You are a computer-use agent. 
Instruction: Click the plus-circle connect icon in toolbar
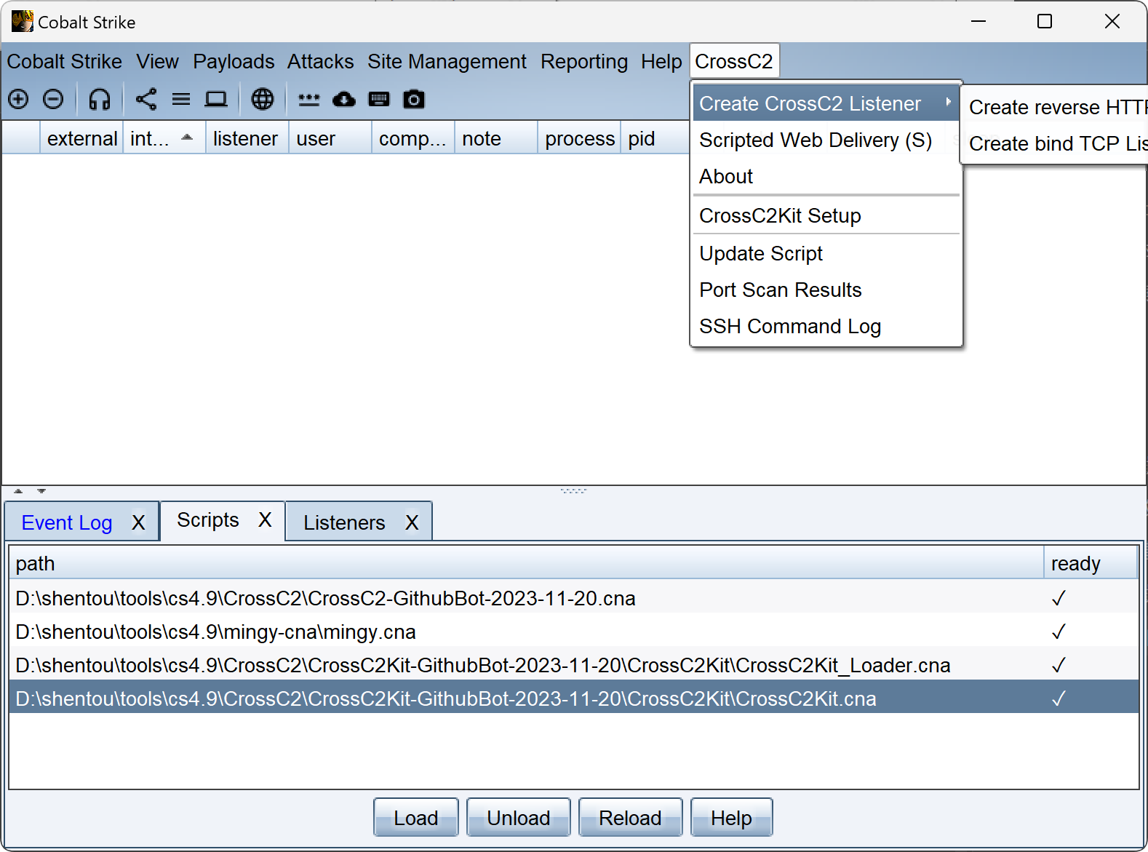tap(18, 99)
